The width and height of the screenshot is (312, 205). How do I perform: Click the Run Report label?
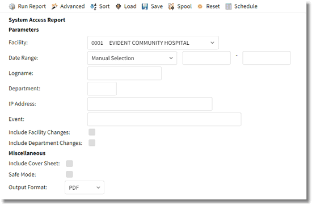pyautogui.click(x=32, y=6)
